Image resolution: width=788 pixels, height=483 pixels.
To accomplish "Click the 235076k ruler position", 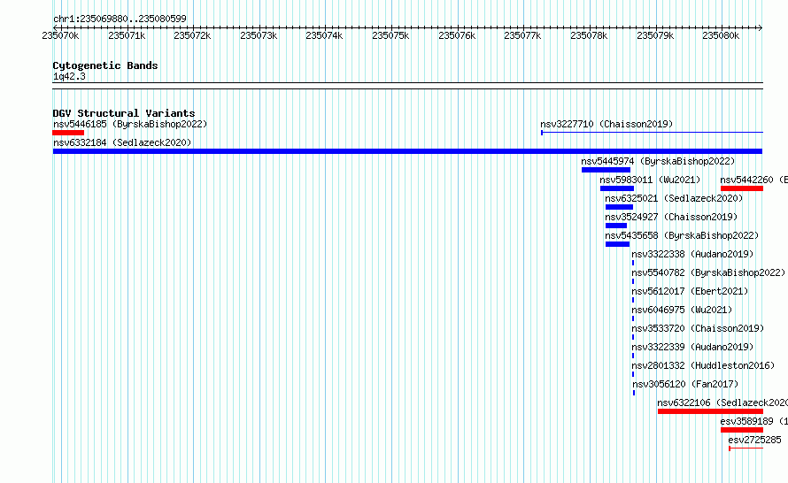I will click(457, 35).
